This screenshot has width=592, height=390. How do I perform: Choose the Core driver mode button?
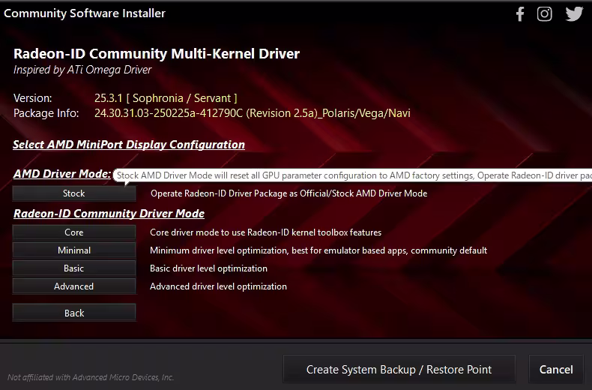[74, 232]
